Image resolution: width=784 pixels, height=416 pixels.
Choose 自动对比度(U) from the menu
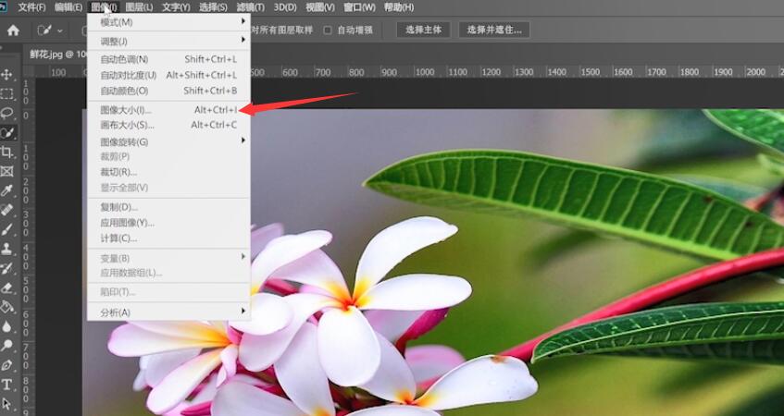169,75
